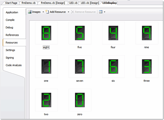
Task: Click the 'six' resource name label
Action: pyautogui.click(x=113, y=81)
